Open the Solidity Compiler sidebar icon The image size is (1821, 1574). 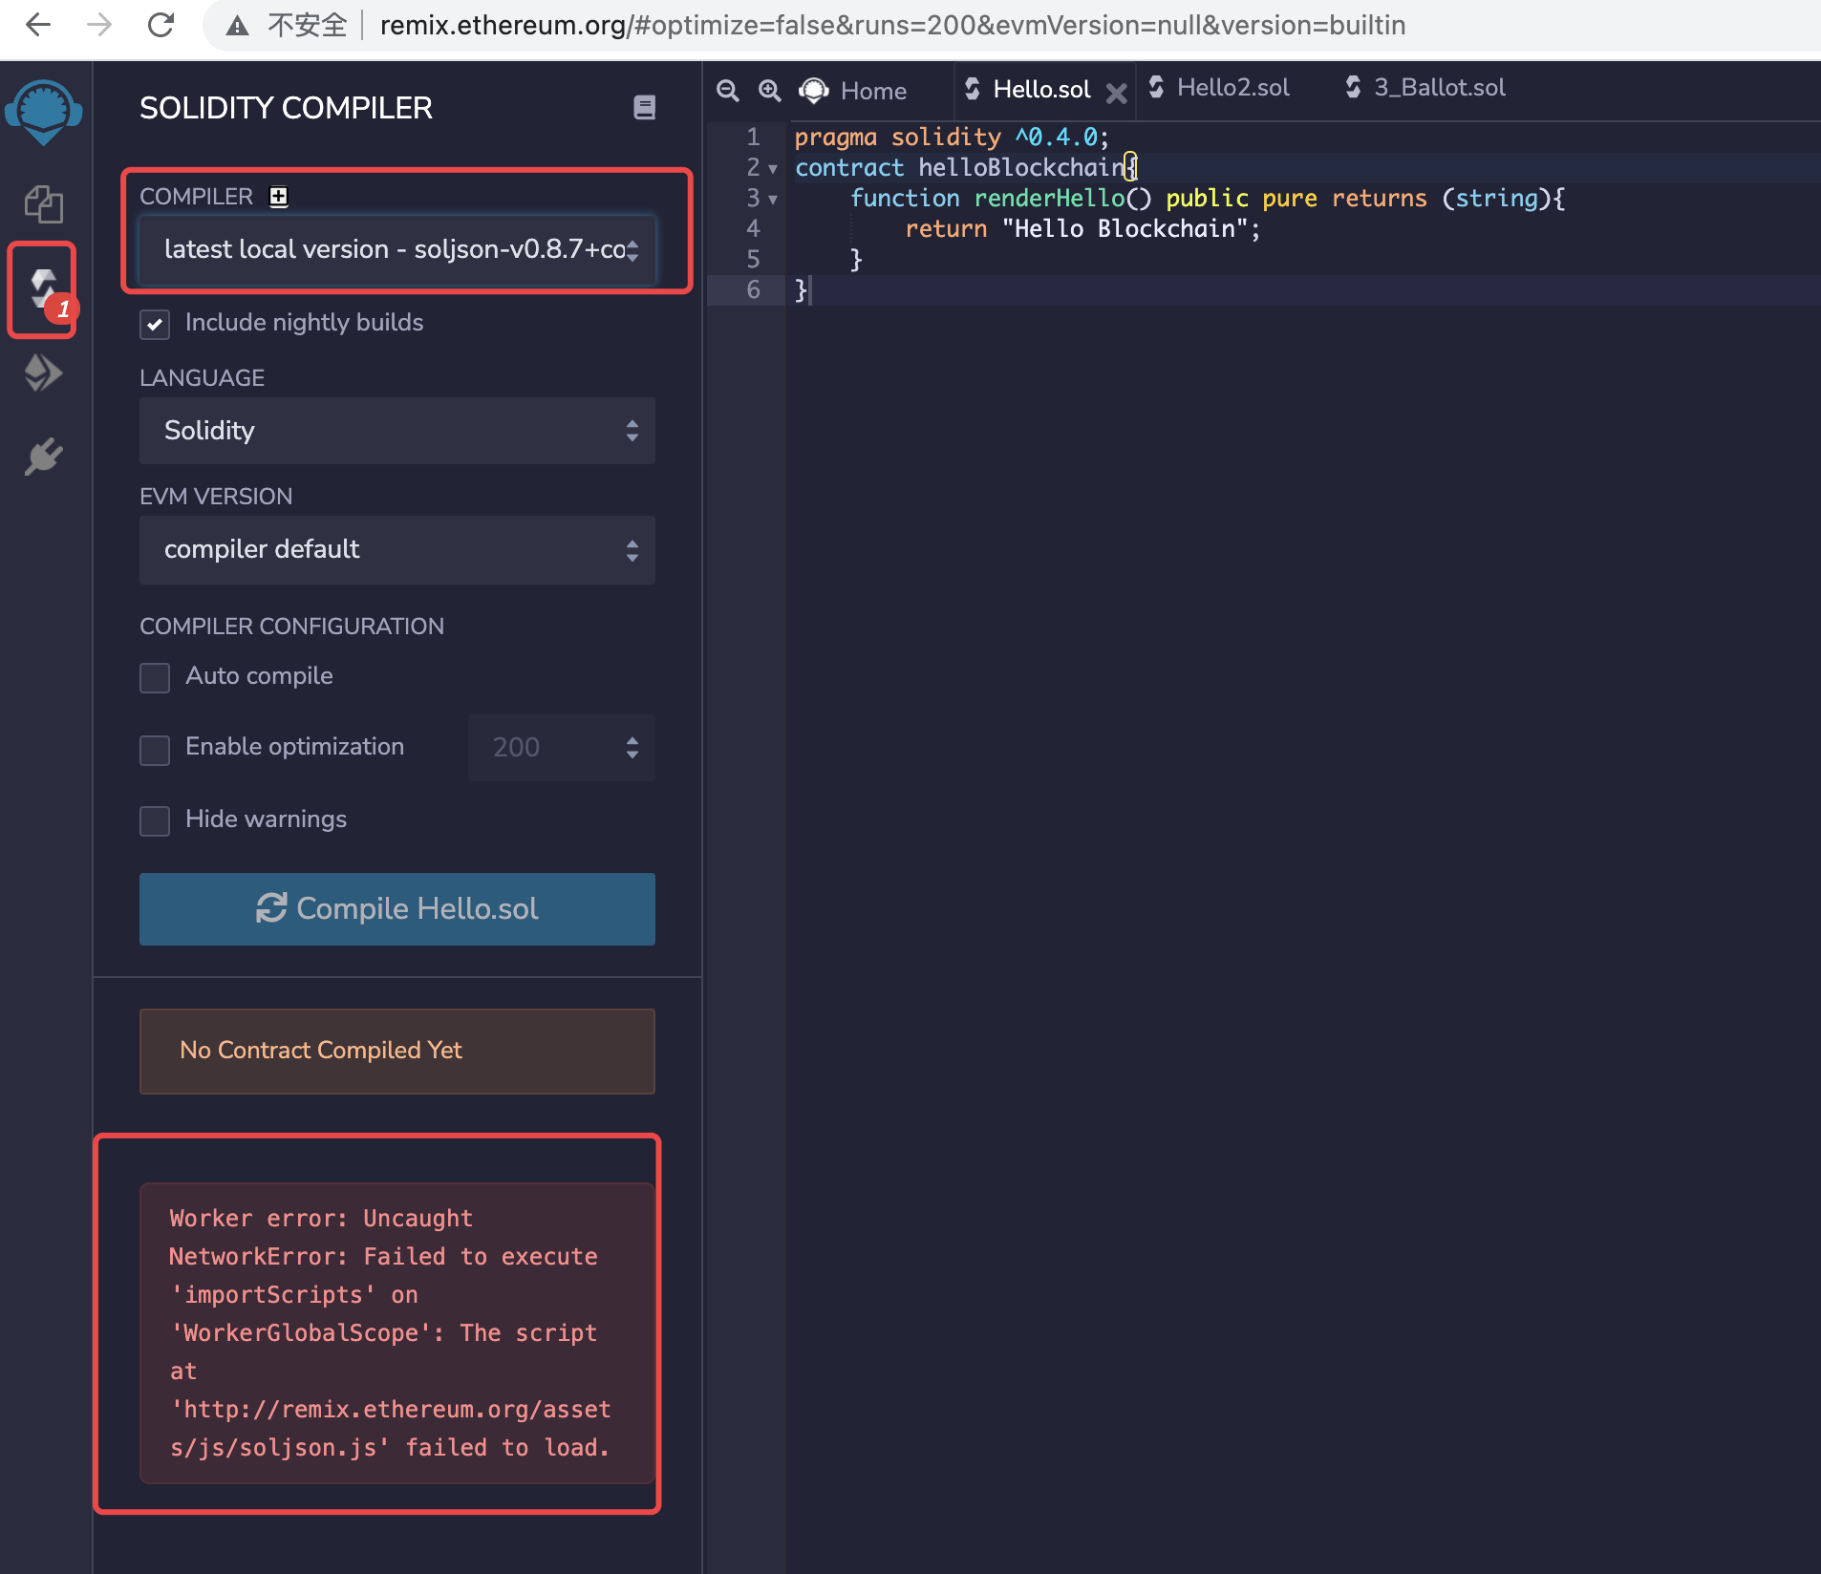tap(43, 289)
